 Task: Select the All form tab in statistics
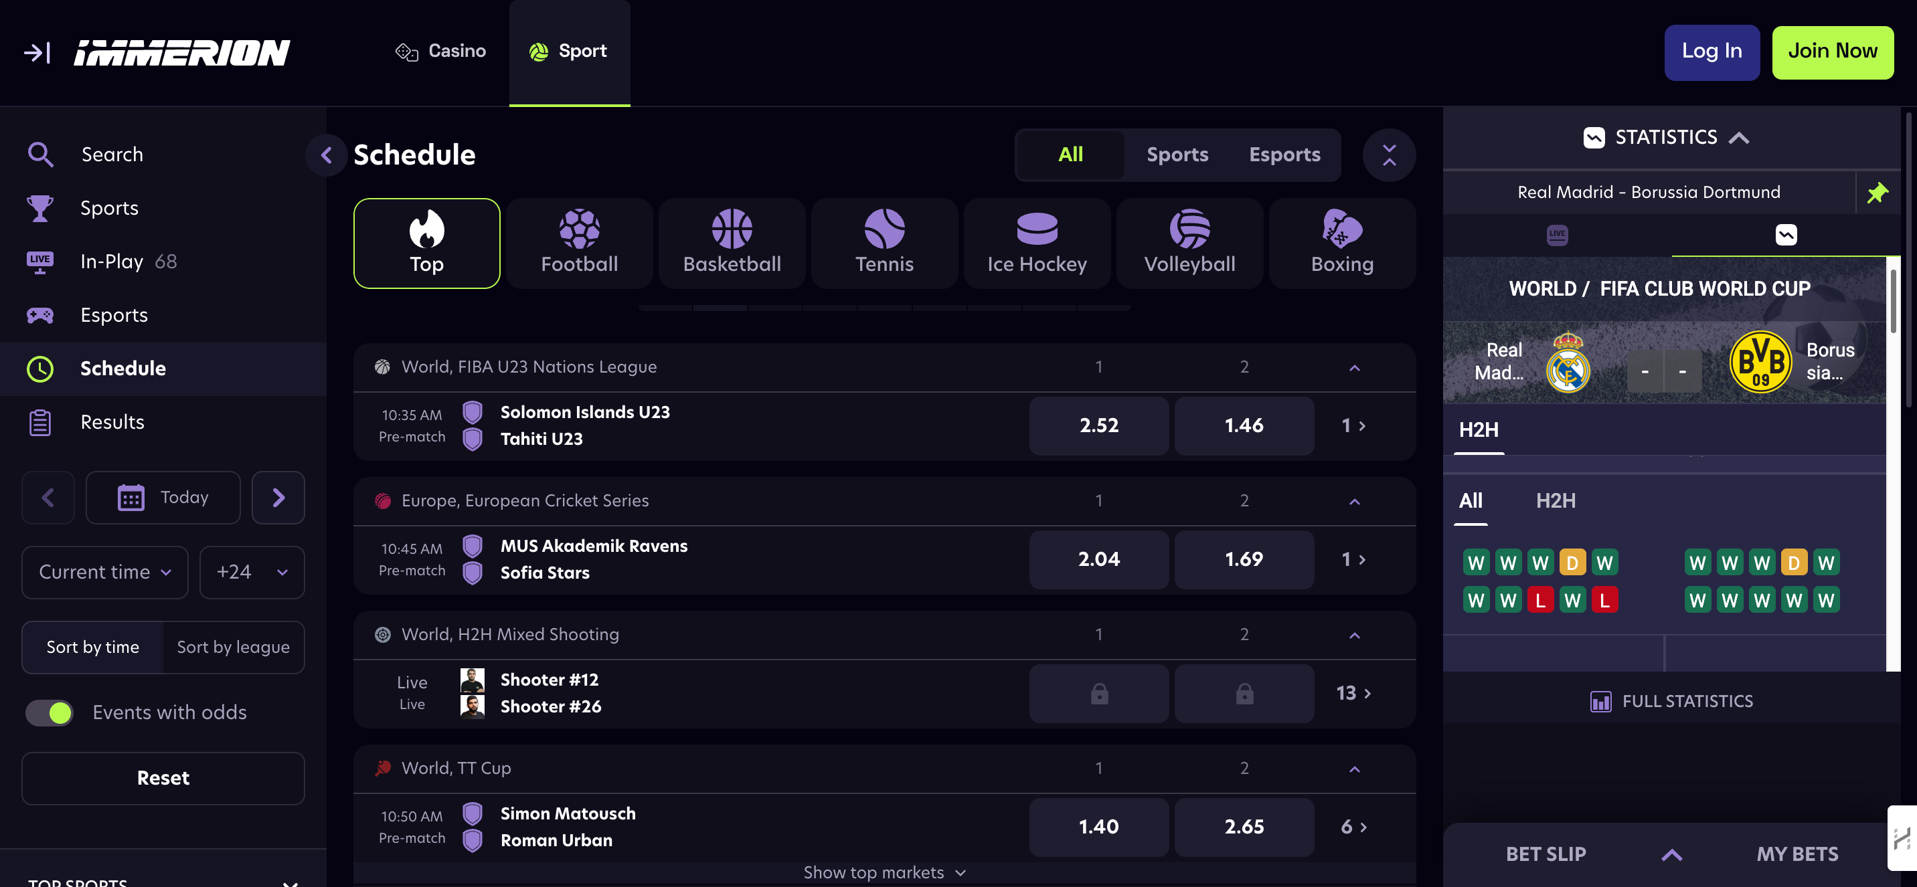(x=1471, y=501)
